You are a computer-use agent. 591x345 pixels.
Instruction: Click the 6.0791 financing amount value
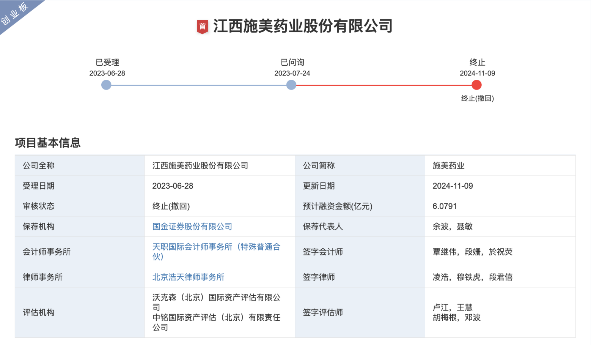(444, 206)
